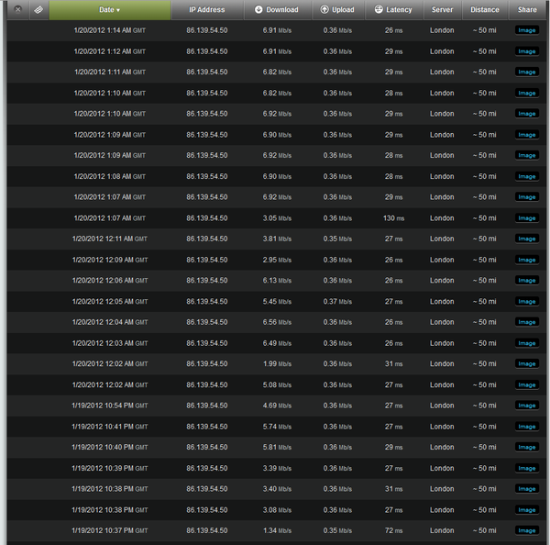The width and height of the screenshot is (550, 545).
Task: Click the 1.34 Mb/s download value
Action: coord(277,530)
